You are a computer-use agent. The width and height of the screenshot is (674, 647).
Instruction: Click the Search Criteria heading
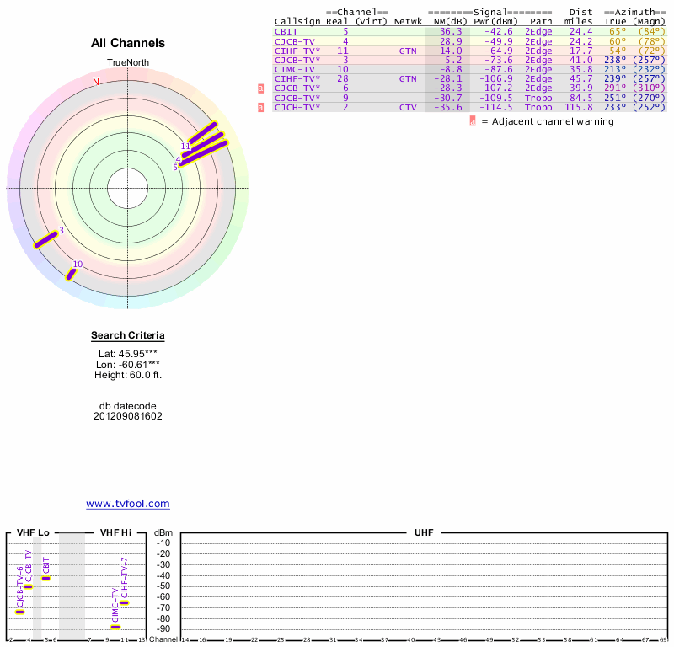pyautogui.click(x=128, y=336)
